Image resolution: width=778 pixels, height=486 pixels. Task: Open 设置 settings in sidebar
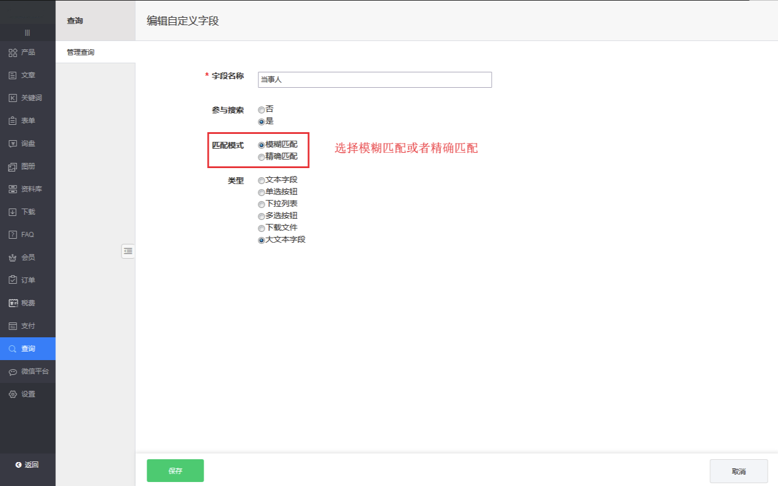pyautogui.click(x=27, y=394)
